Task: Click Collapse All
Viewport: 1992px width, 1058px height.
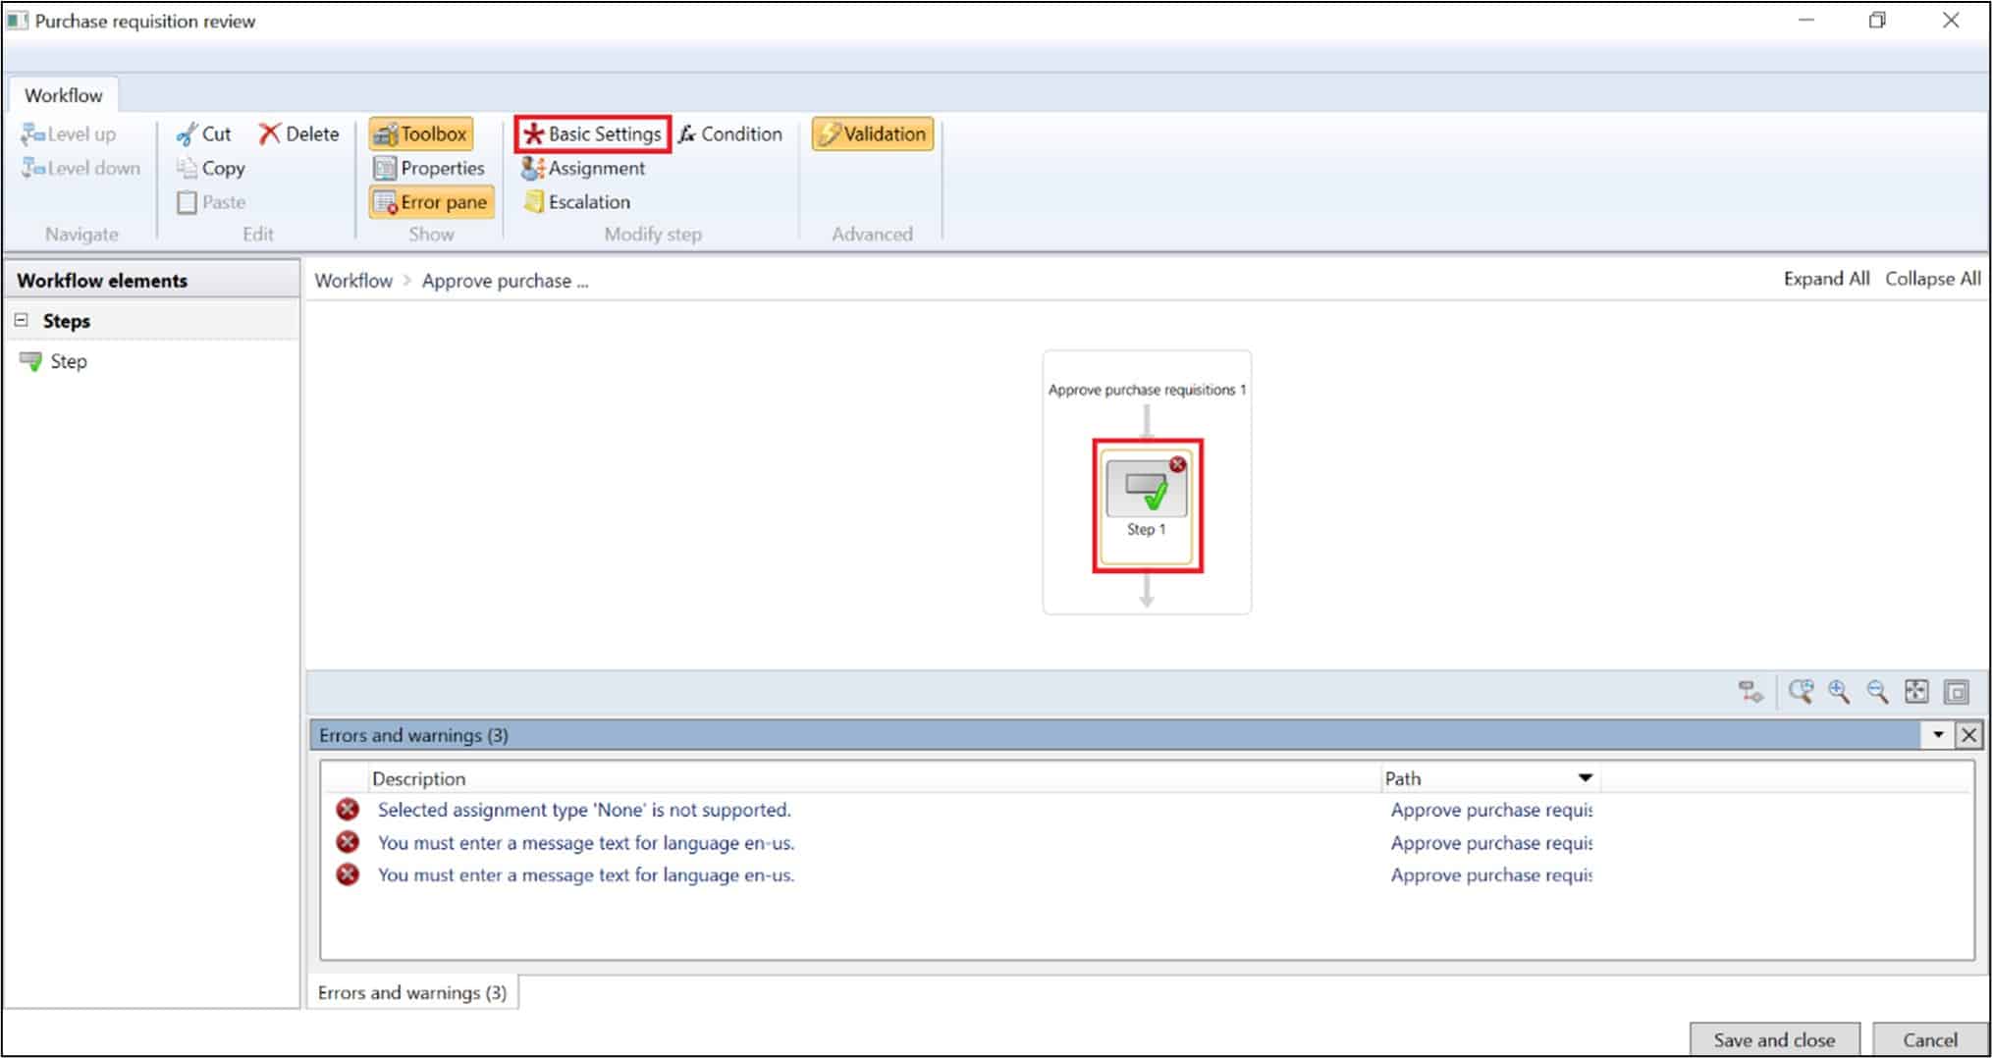Action: (1932, 279)
